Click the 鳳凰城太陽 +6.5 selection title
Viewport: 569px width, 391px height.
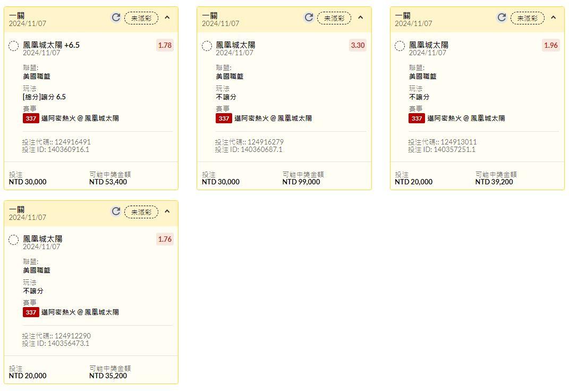[51, 45]
